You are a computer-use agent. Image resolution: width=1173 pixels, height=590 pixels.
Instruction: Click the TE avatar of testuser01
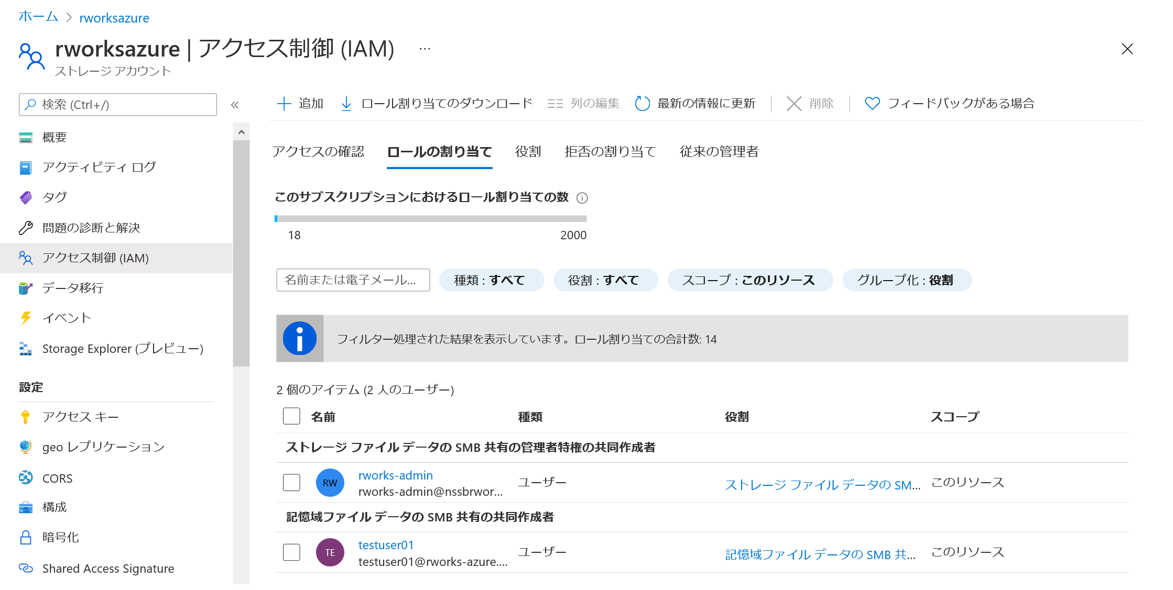[330, 552]
